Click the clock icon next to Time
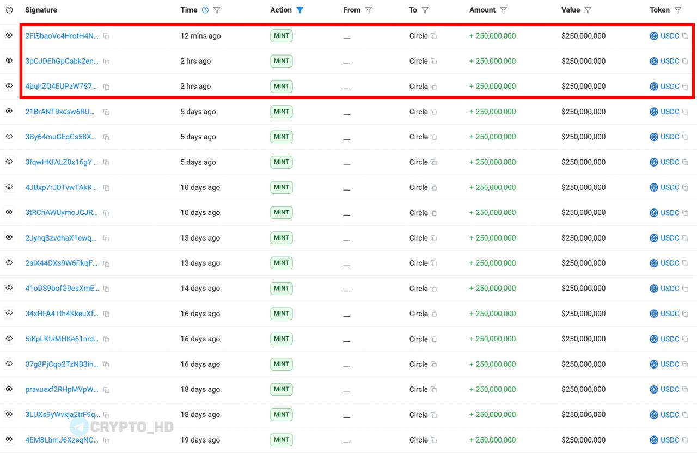 (x=205, y=10)
